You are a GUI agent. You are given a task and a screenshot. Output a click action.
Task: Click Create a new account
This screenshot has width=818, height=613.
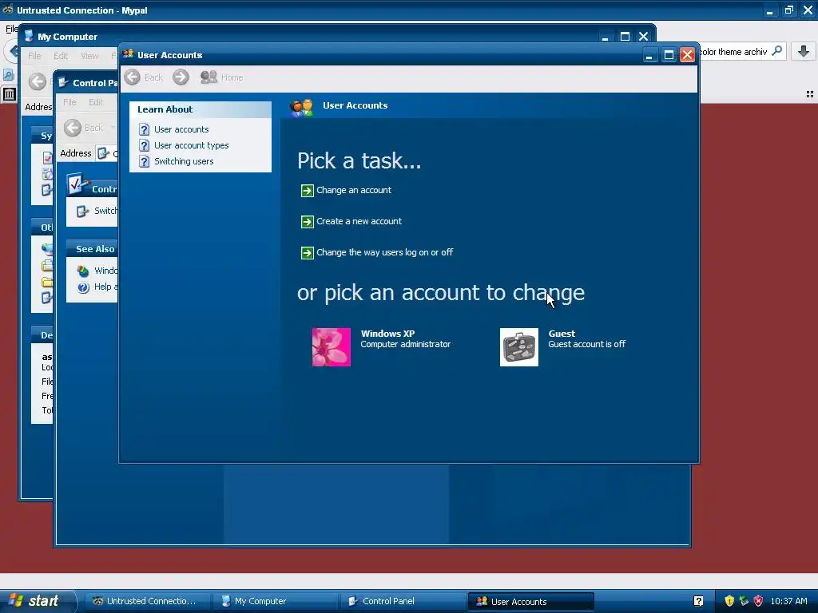(359, 221)
